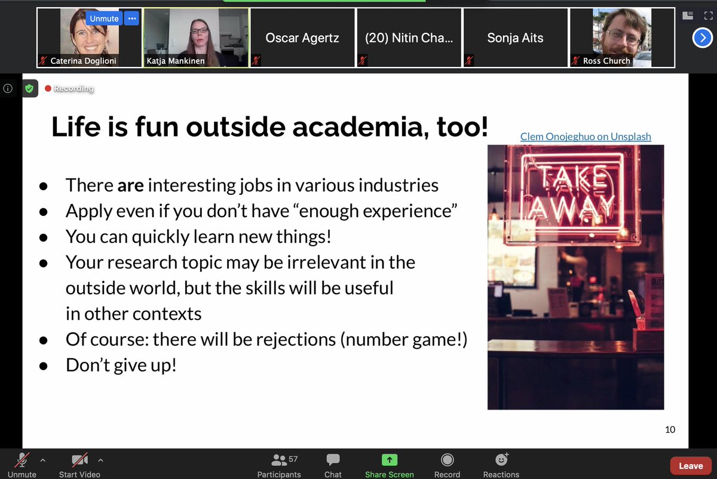Click bullet 'You can quickly learn new things!'
This screenshot has height=479, width=717.
point(198,236)
